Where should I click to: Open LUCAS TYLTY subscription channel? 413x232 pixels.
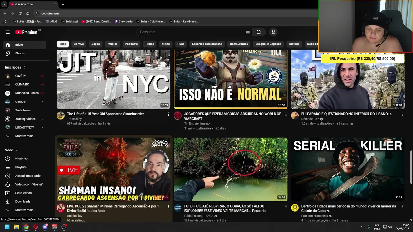pos(25,127)
